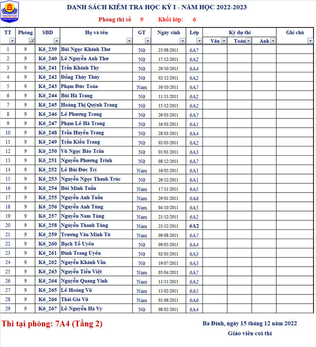
Task: Select gender Nam for Phạm Đức Toàn
Action: click(142, 87)
